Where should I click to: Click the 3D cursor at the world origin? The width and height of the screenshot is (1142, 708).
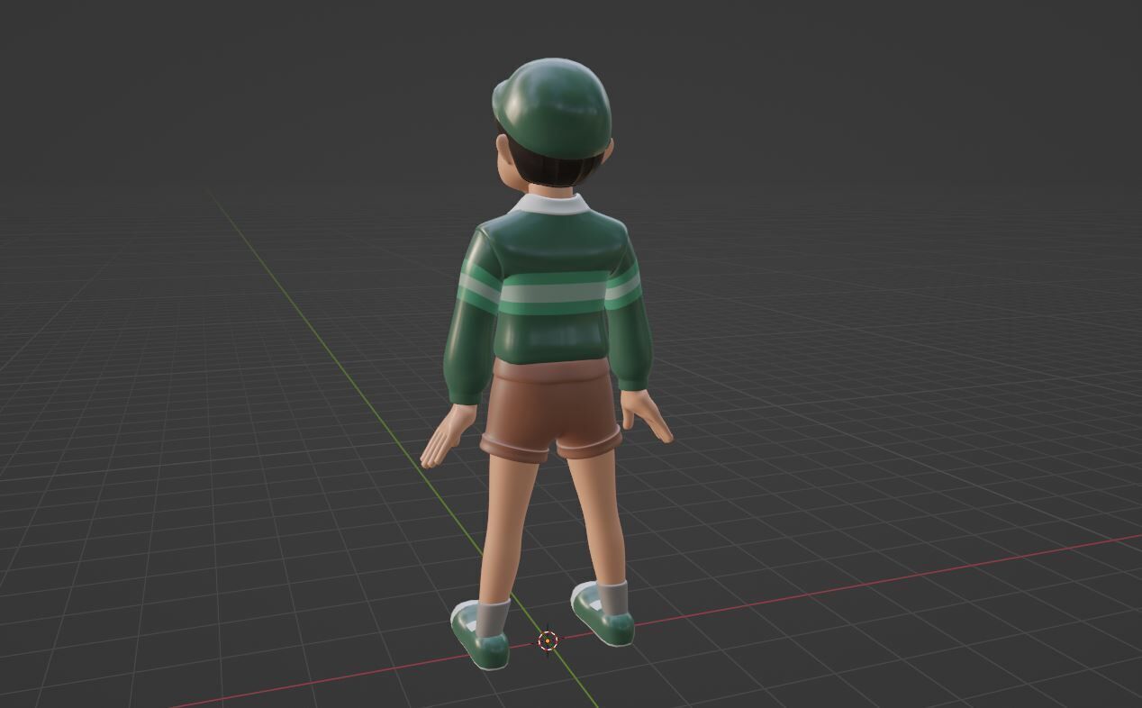(x=548, y=640)
